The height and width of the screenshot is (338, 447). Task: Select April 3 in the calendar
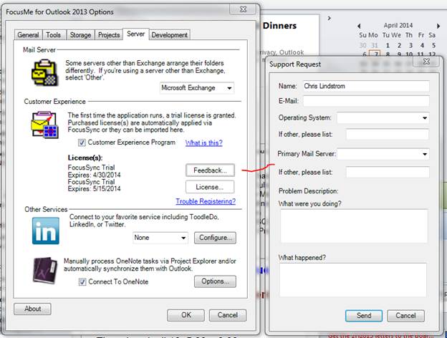[410, 45]
